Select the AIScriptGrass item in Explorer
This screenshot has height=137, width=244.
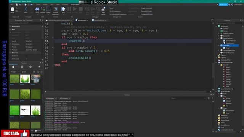pyautogui.click(x=230, y=110)
